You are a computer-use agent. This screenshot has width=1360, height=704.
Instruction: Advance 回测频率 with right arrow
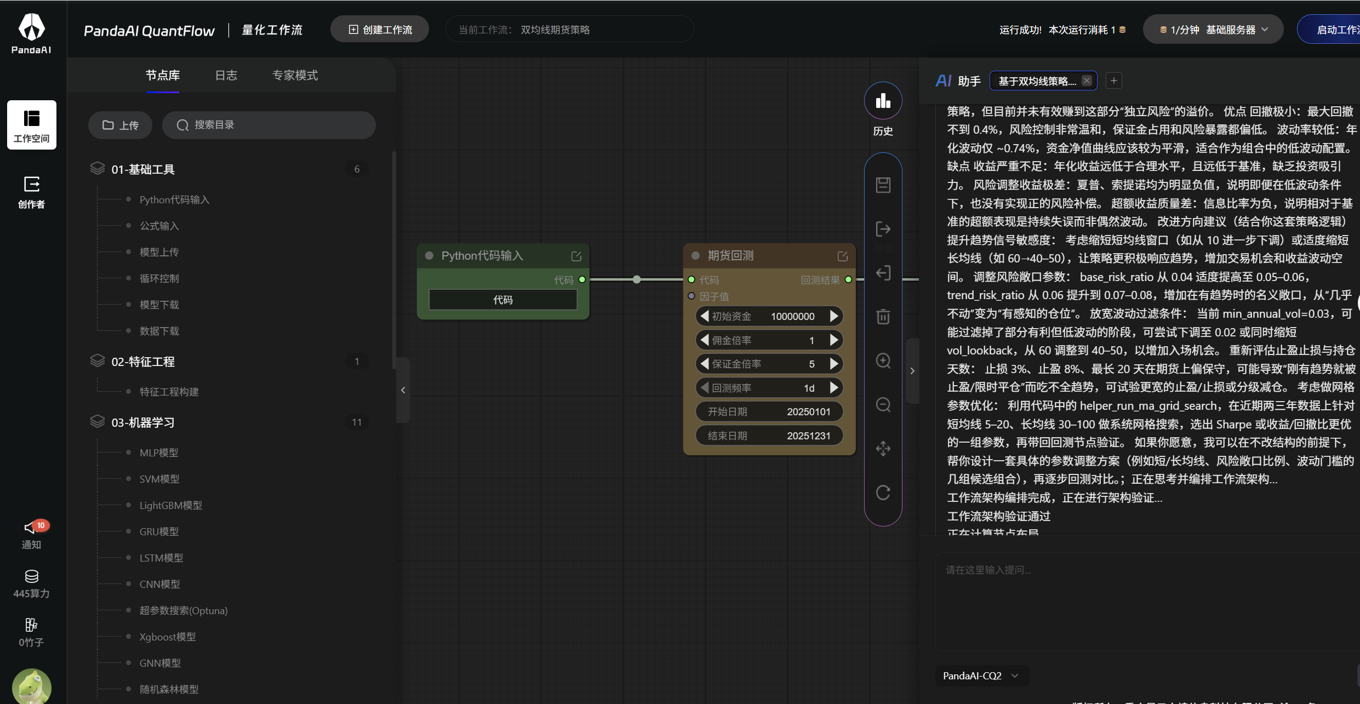(x=834, y=388)
